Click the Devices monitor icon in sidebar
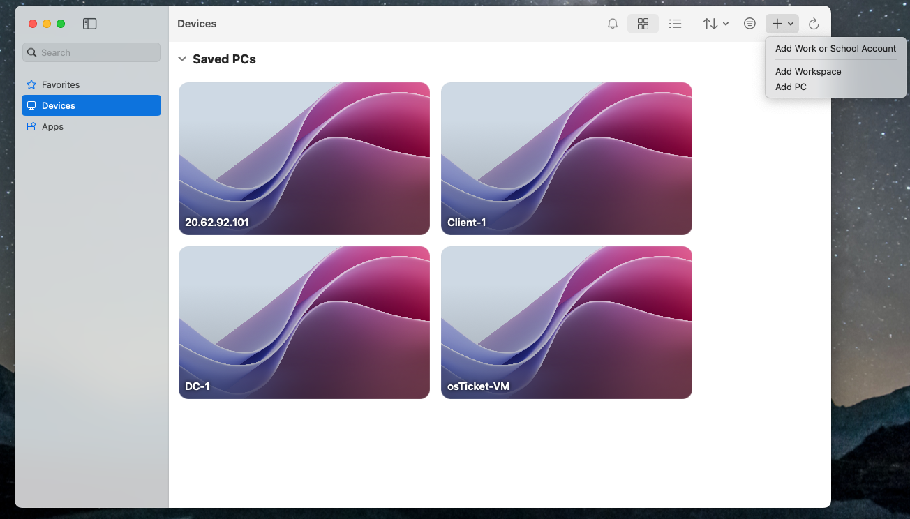 coord(31,105)
